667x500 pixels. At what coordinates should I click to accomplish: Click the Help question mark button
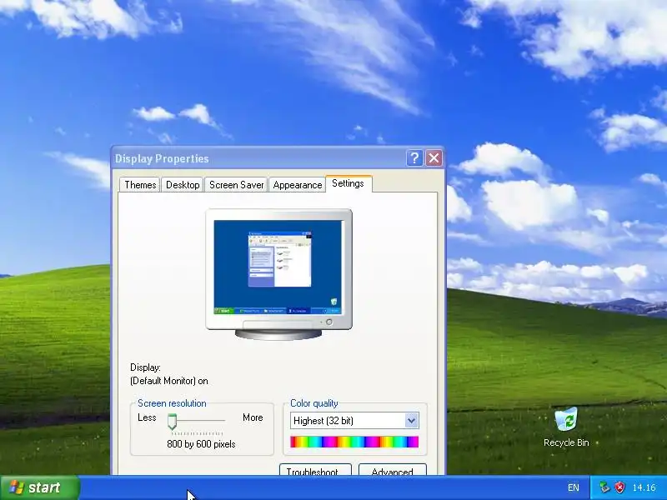click(414, 158)
